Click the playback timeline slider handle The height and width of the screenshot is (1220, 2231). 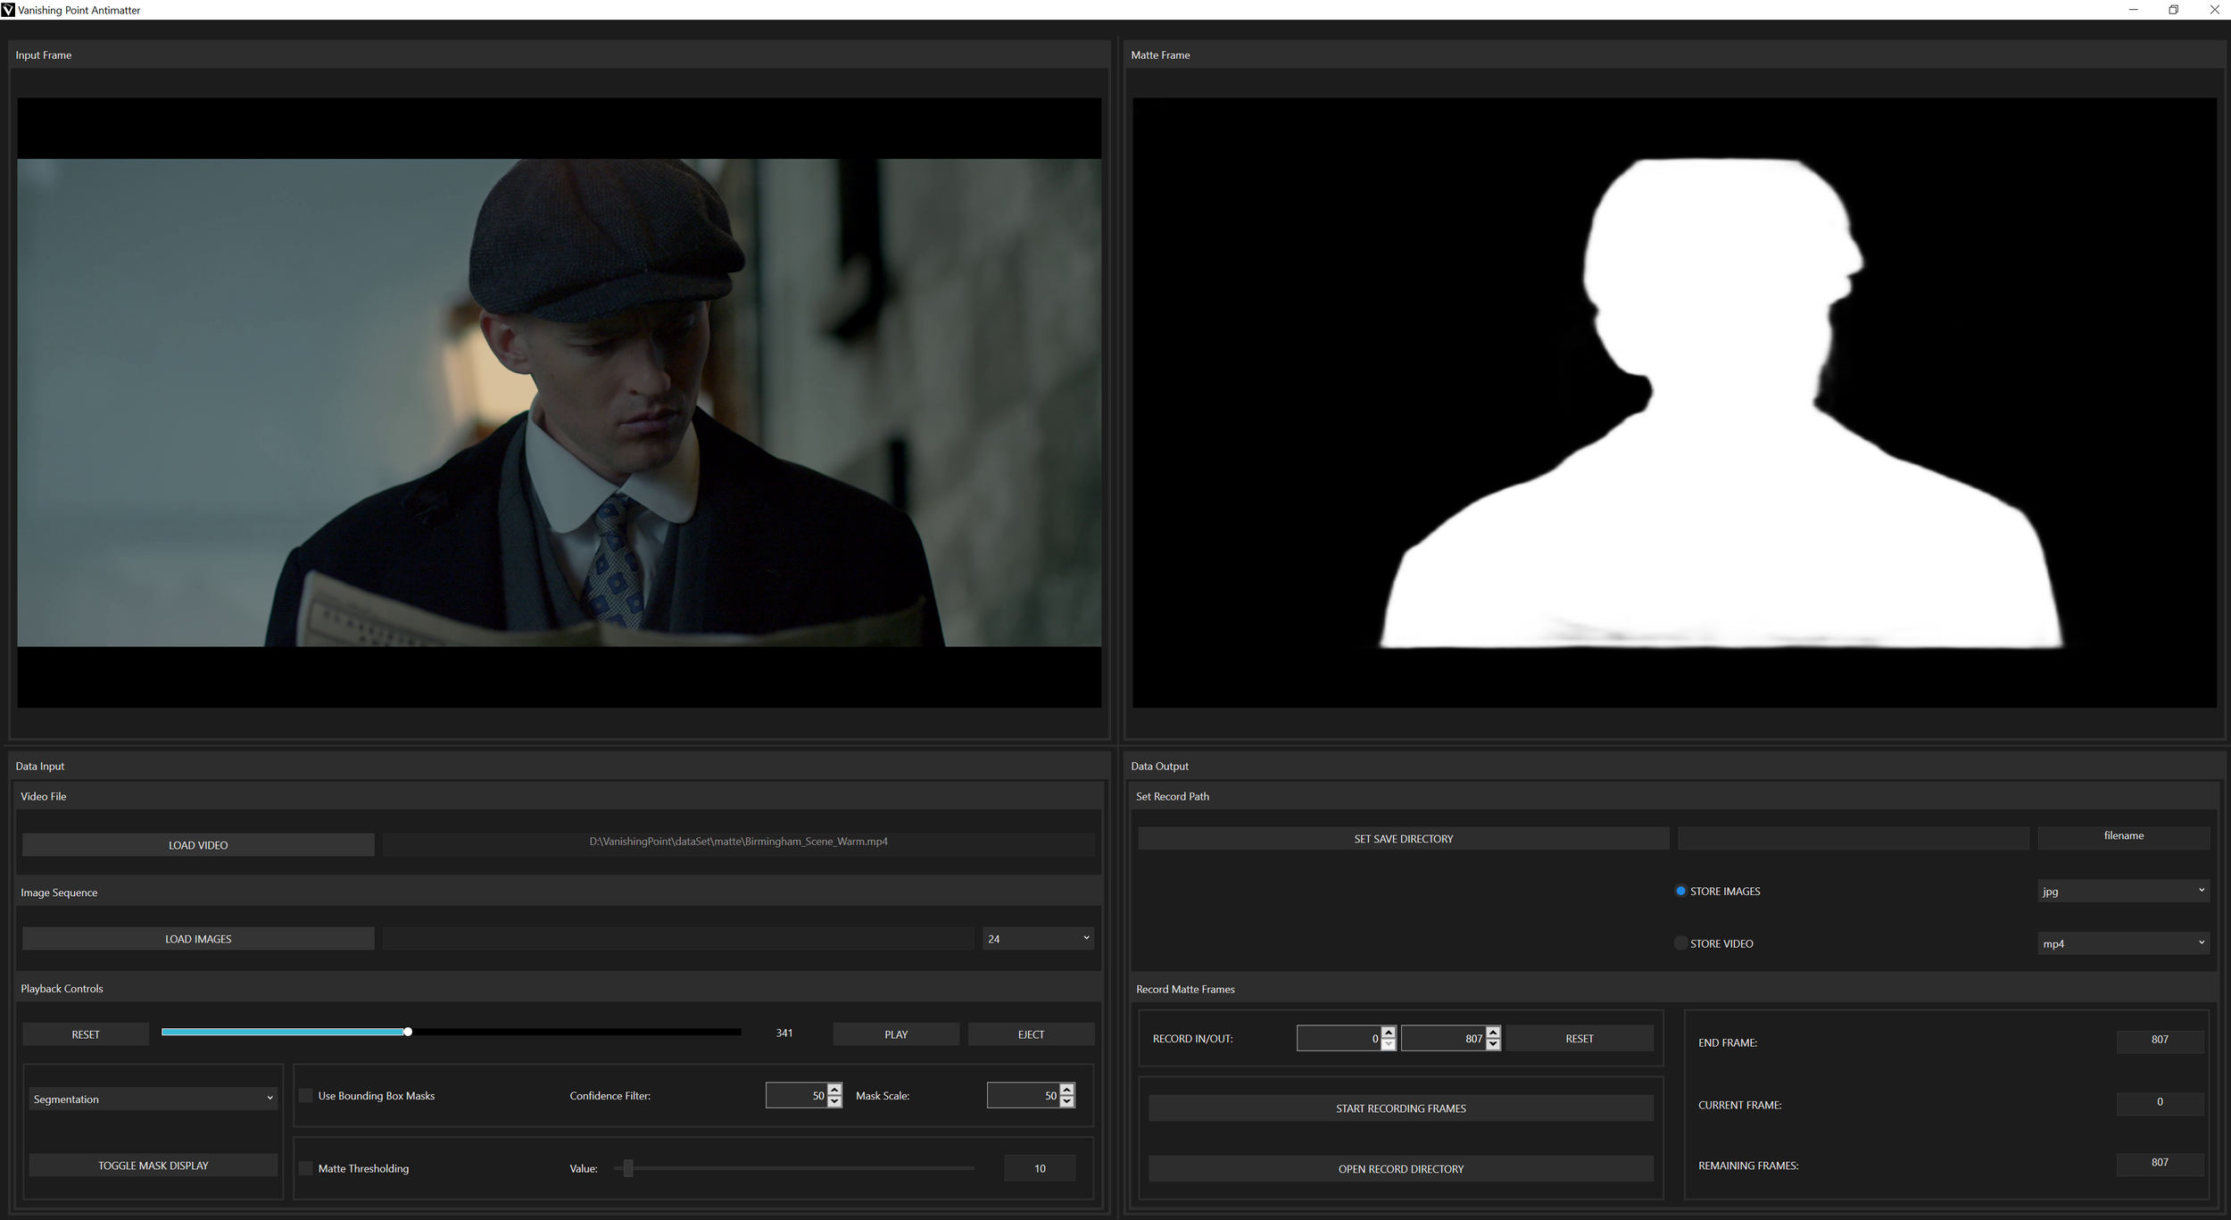pos(408,1032)
